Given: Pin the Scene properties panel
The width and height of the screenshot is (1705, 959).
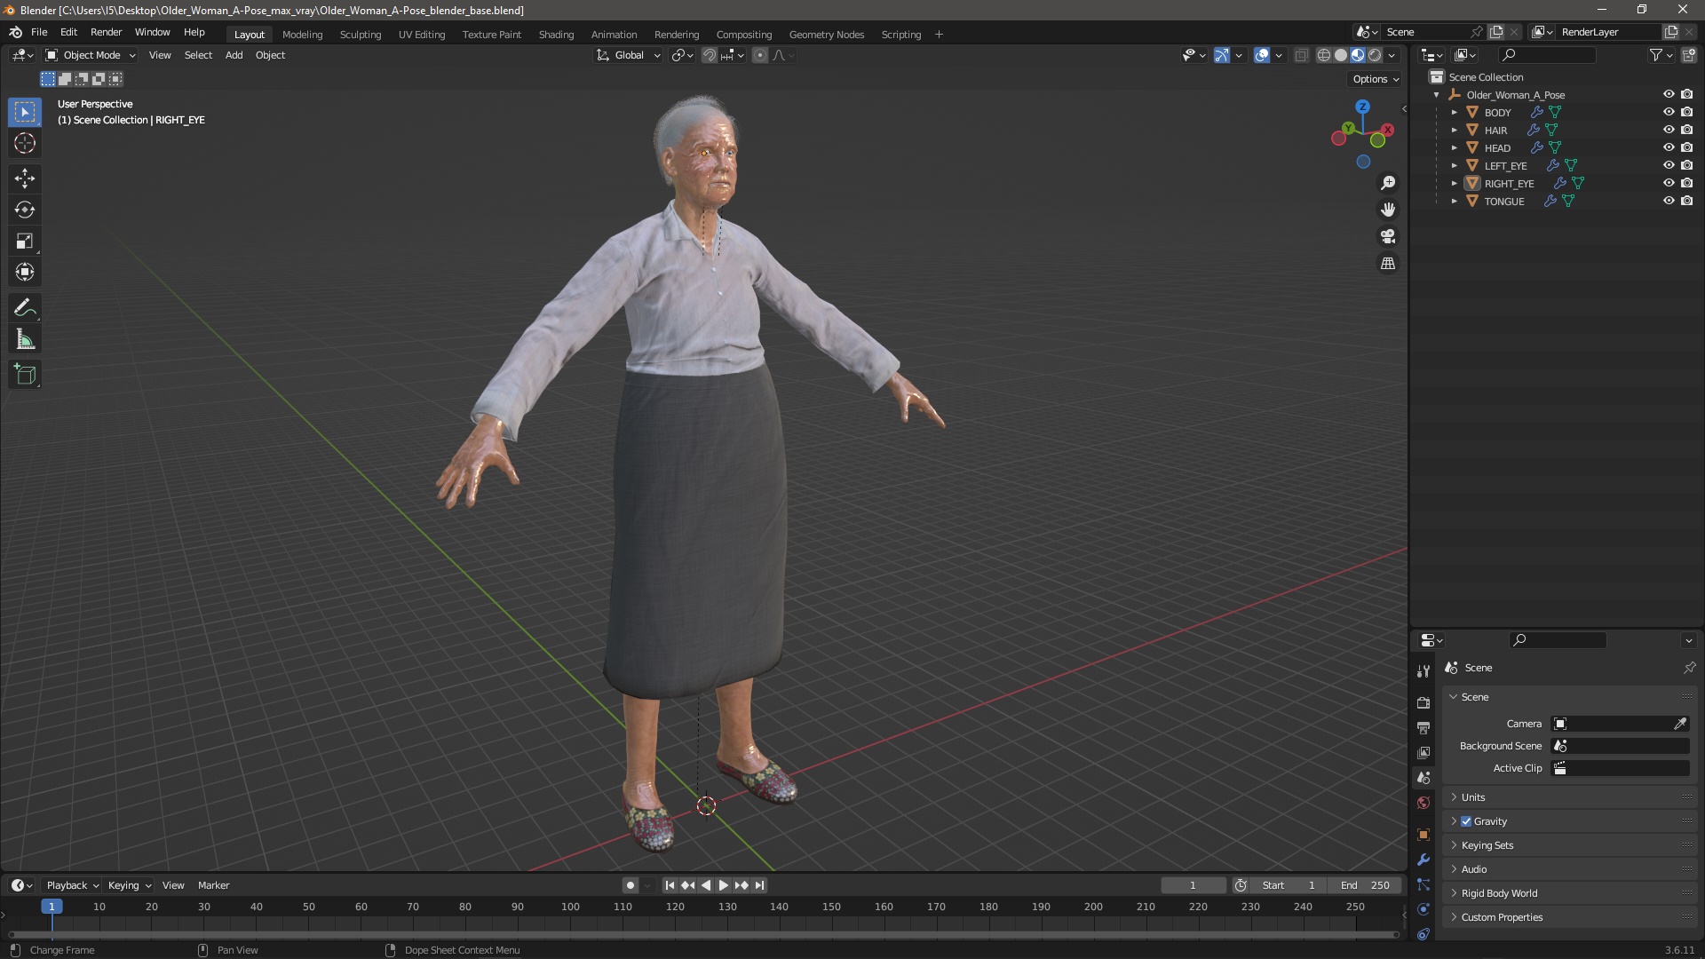Looking at the screenshot, I should 1689,668.
